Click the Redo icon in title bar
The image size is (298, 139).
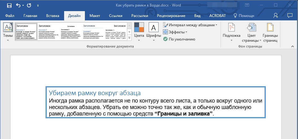[x=29, y=6]
